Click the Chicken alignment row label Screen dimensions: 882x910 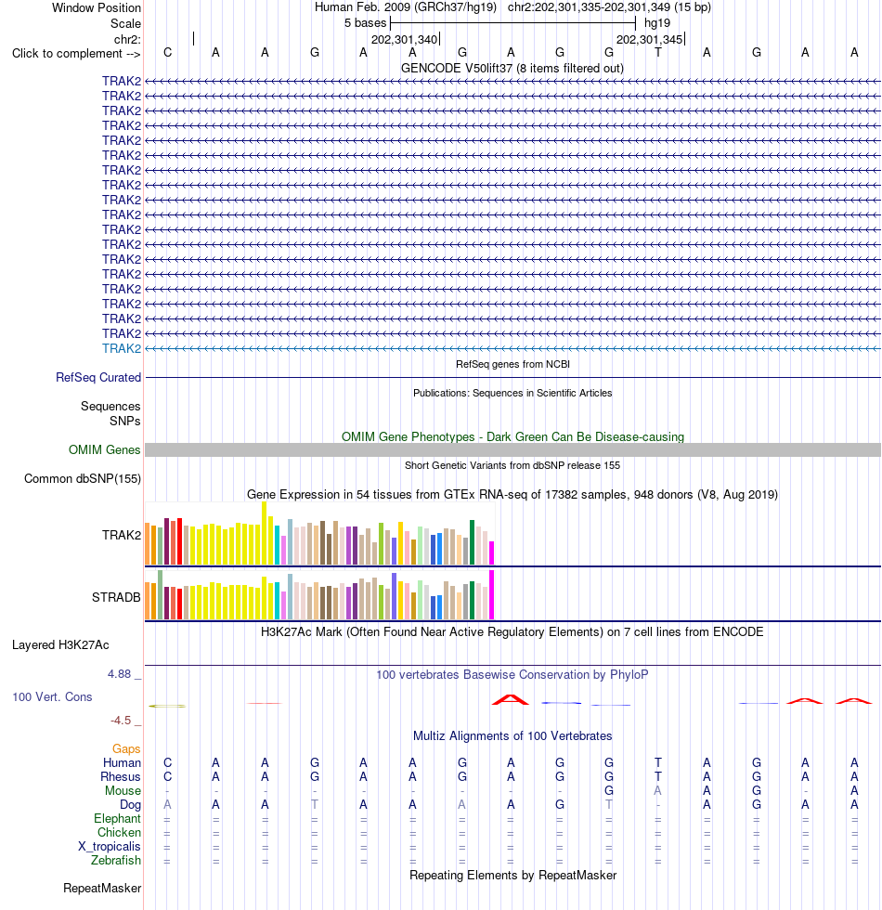click(119, 832)
